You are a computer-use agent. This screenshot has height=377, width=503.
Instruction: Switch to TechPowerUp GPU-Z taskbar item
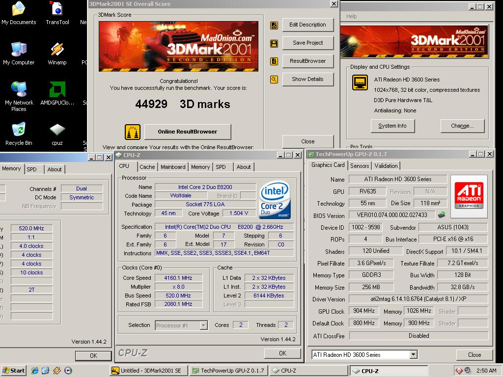tap(228, 371)
